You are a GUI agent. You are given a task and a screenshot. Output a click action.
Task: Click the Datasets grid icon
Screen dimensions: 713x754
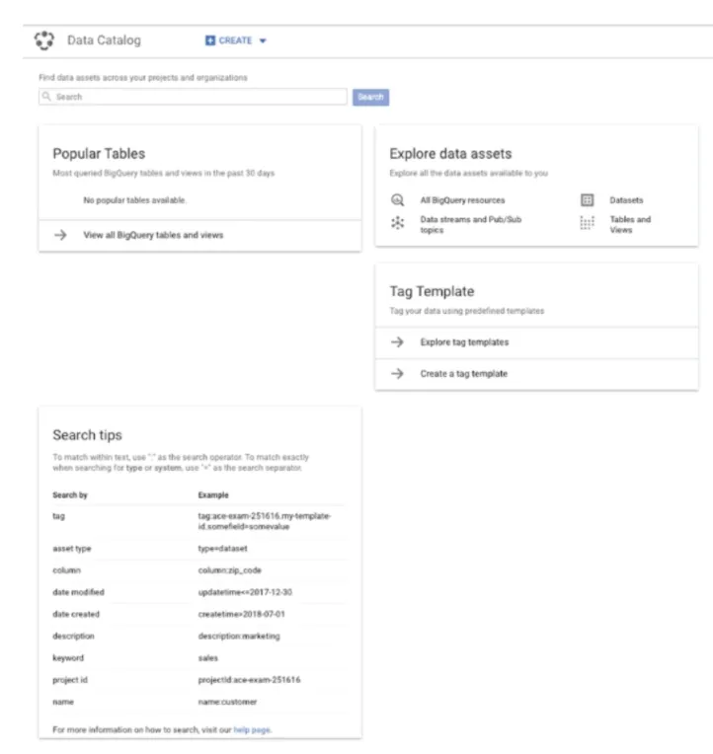pyautogui.click(x=587, y=200)
